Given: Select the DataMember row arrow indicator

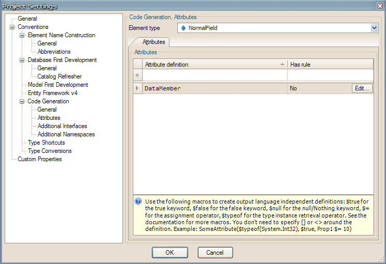Looking at the screenshot, I should tap(137, 88).
